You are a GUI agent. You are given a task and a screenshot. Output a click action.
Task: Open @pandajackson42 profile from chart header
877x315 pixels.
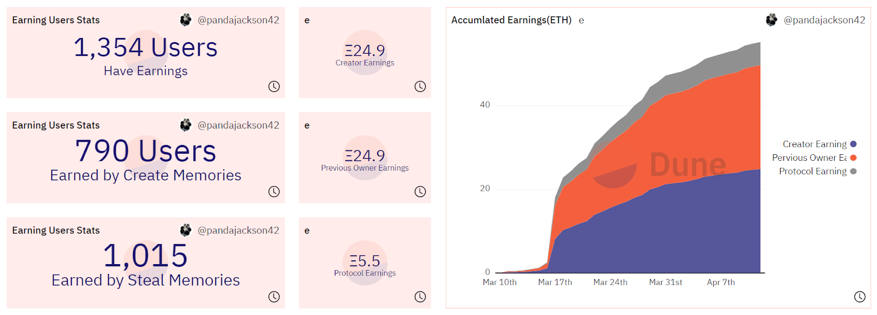[x=824, y=20]
